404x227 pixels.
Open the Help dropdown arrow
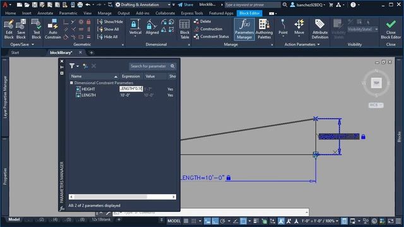click(359, 4)
